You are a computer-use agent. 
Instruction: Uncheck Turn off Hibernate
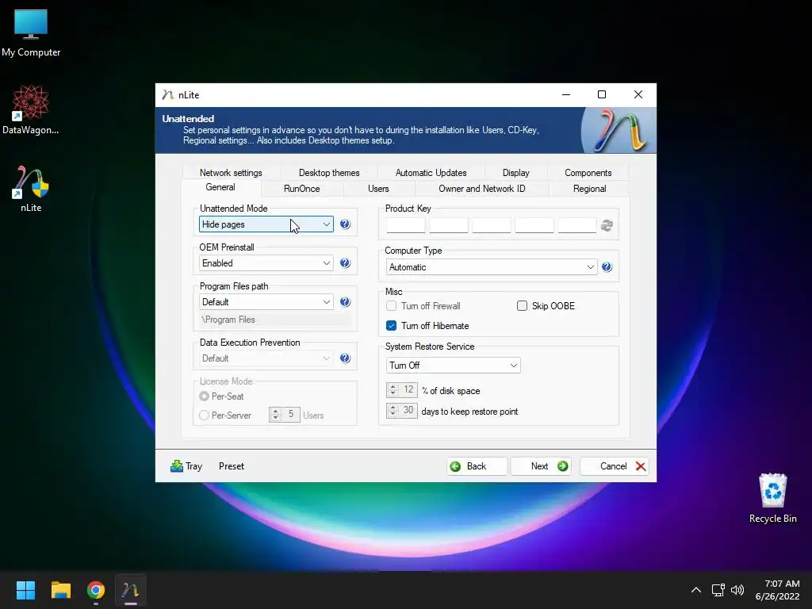pos(391,326)
